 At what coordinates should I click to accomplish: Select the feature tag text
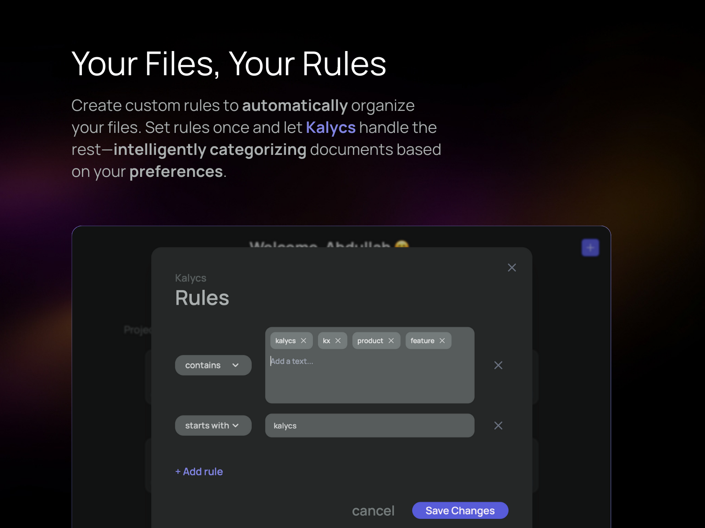pyautogui.click(x=423, y=341)
